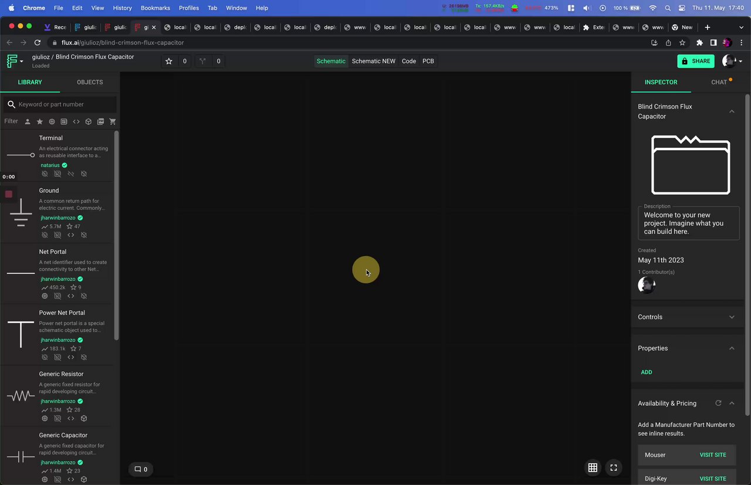Viewport: 751px width, 485px height.
Task: Click the fork project icon
Action: (x=203, y=61)
